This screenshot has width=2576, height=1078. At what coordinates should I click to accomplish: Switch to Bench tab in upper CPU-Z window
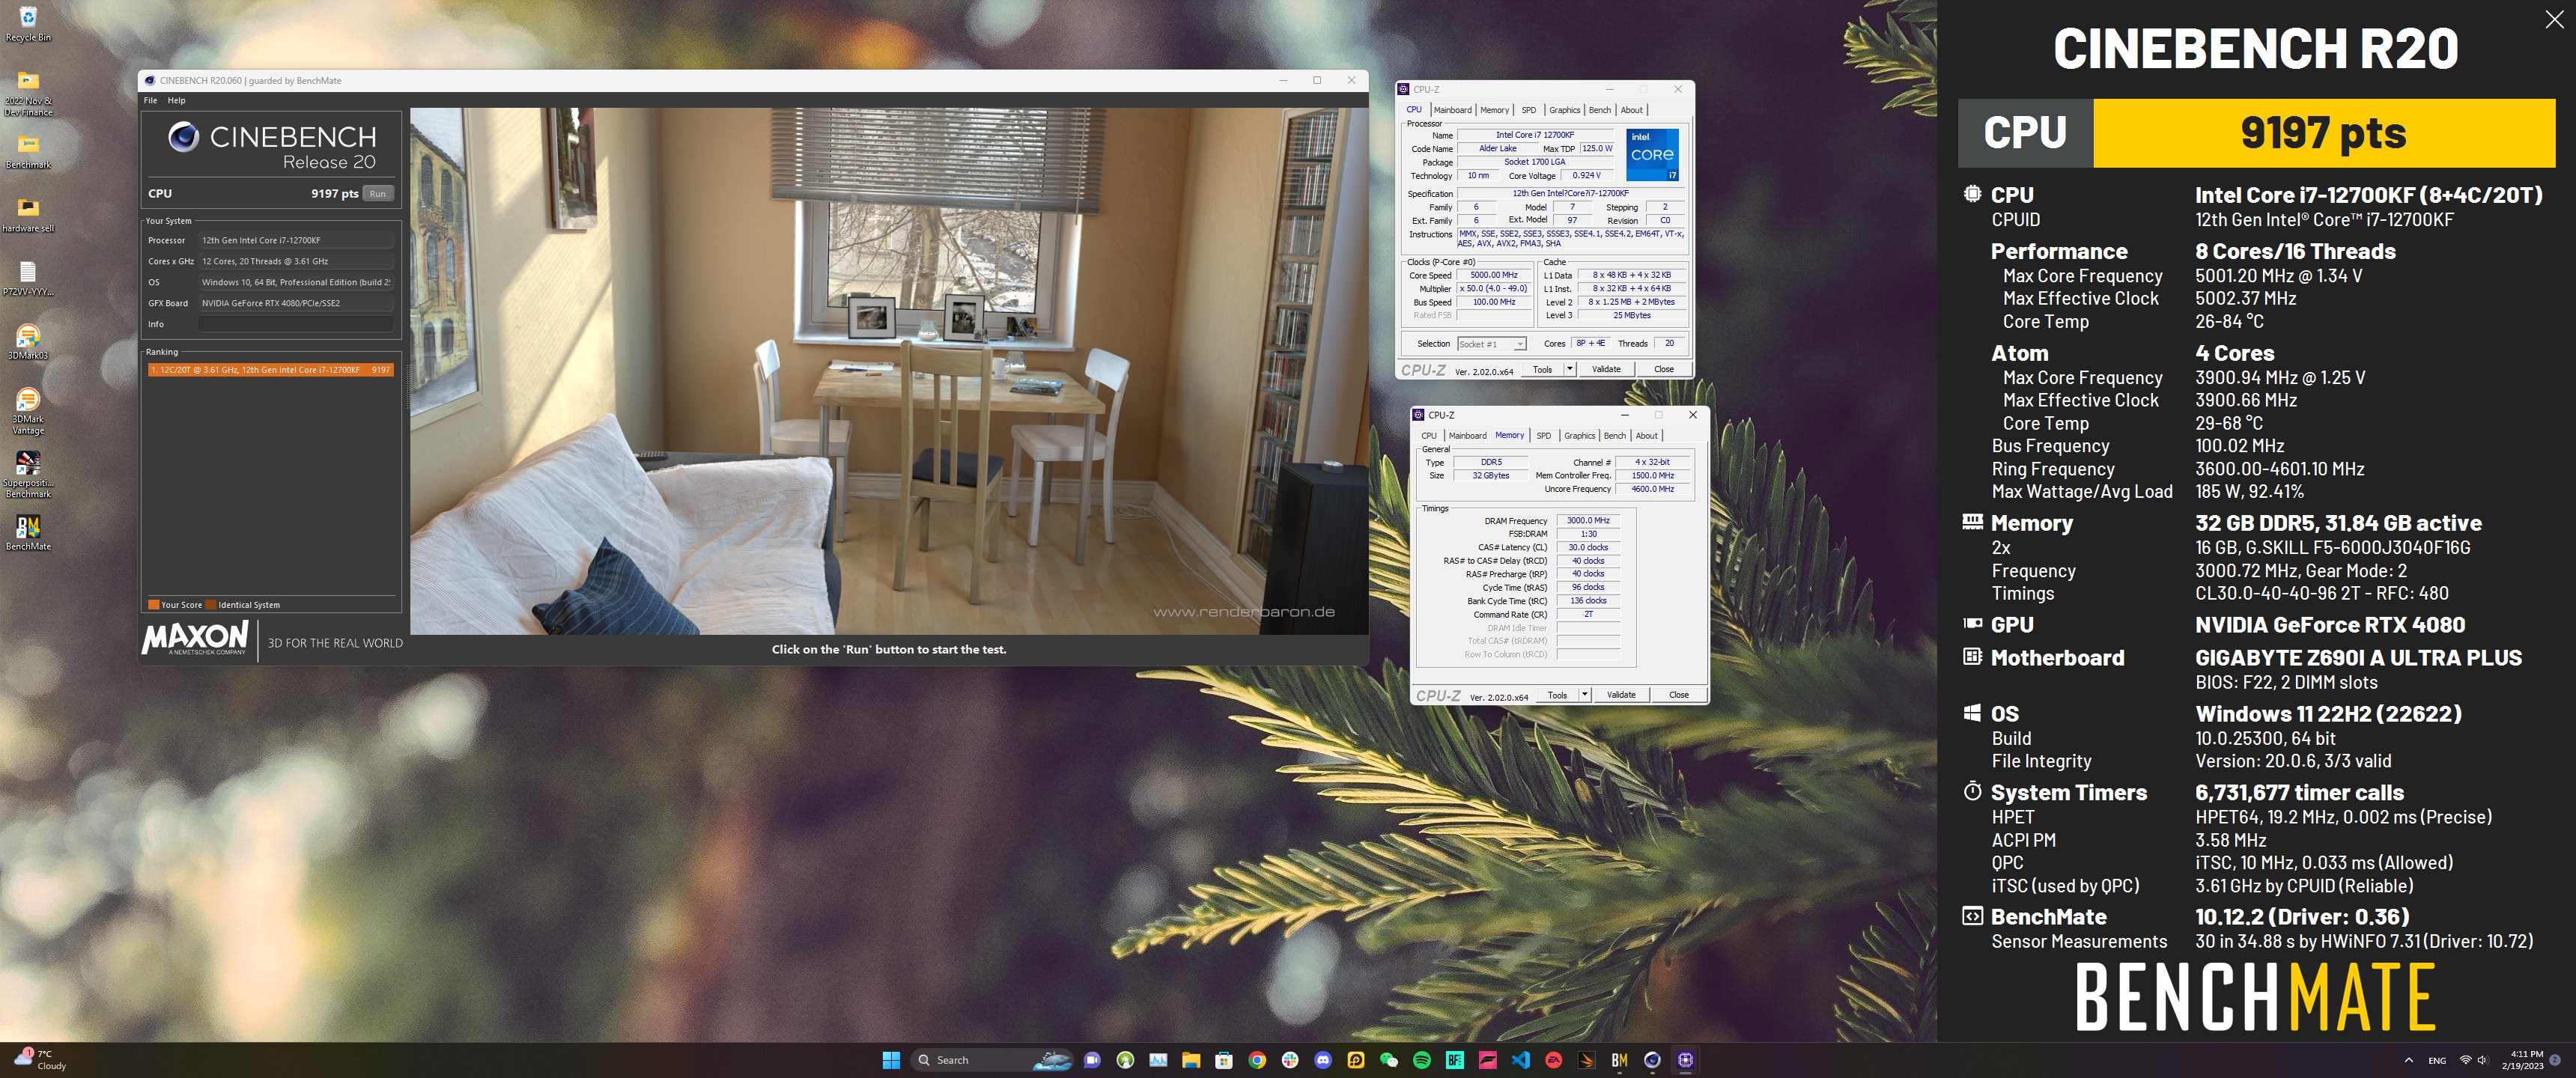(1600, 110)
